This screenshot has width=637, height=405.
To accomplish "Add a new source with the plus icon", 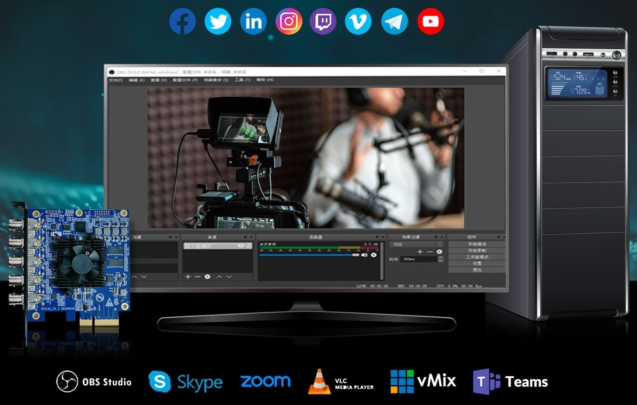I will 188,277.
